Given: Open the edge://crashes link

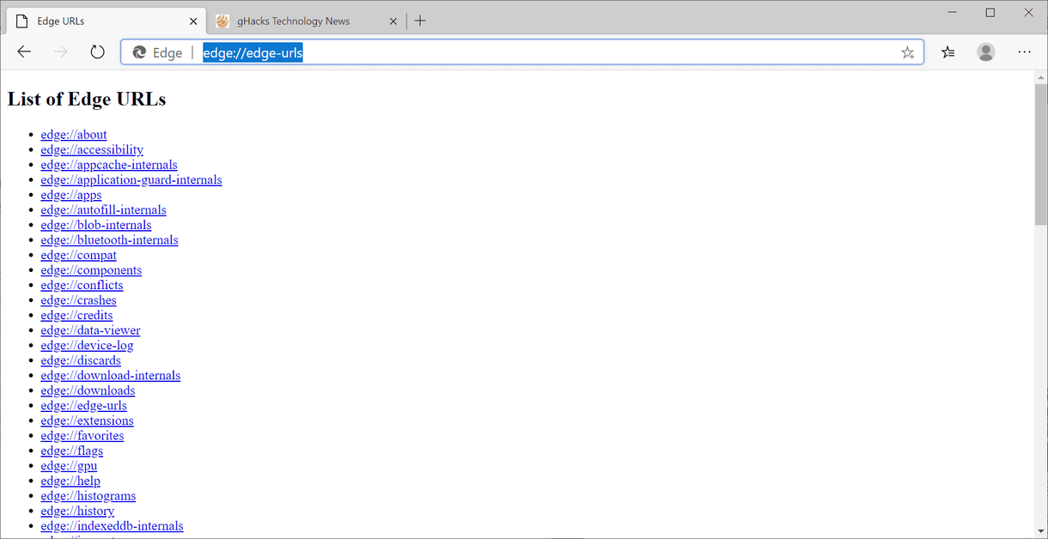Looking at the screenshot, I should point(78,300).
